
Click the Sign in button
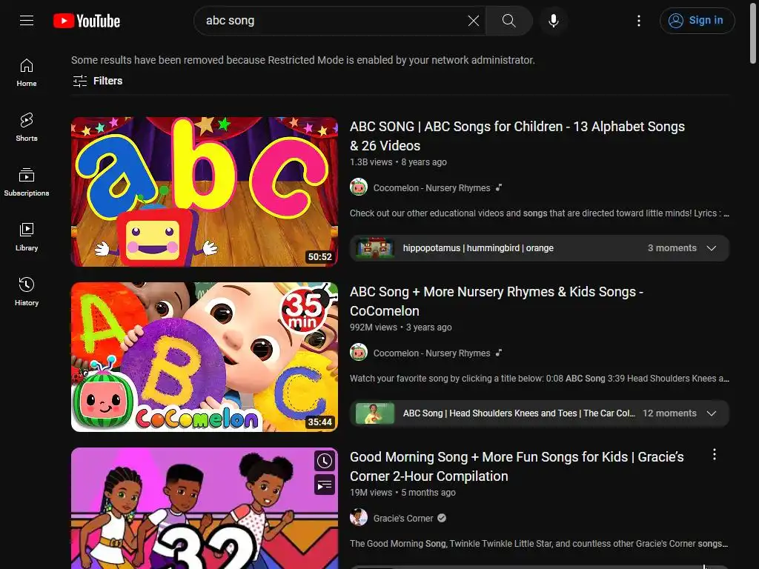point(697,20)
